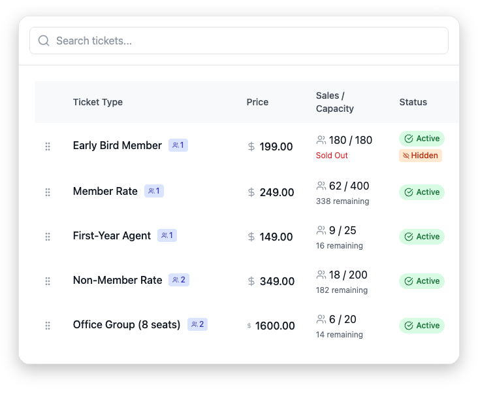Click the 180 / 180 sales value

(351, 140)
